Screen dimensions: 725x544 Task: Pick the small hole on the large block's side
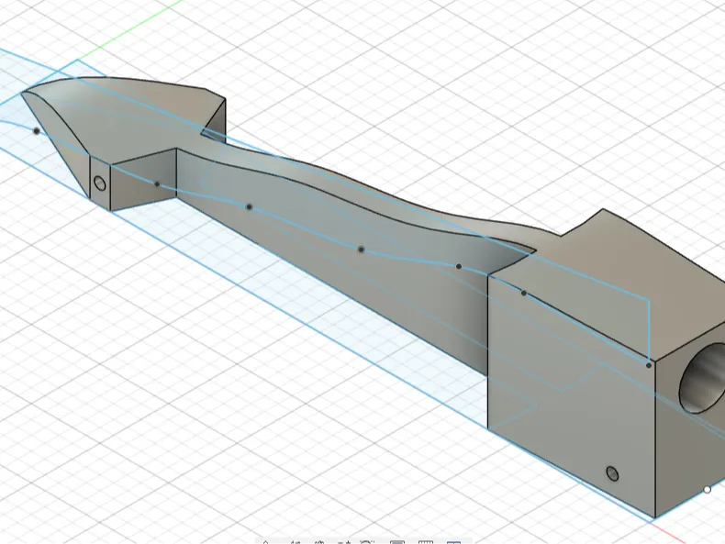(x=612, y=473)
